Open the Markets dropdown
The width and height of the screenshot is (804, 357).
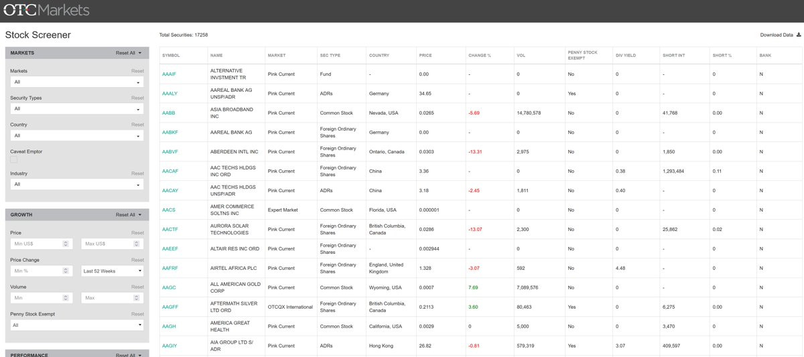tap(77, 82)
